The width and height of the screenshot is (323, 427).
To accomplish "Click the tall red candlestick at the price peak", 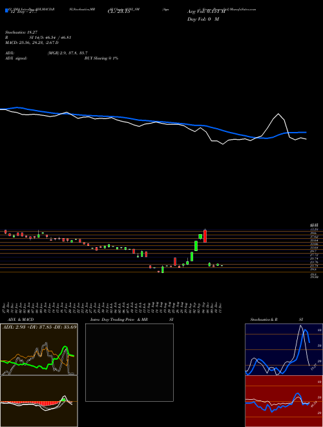I will point(205,236).
